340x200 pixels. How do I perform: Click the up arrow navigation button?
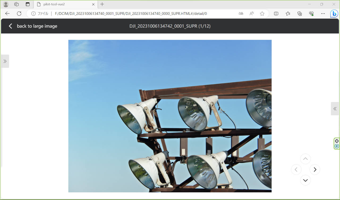[305, 159]
